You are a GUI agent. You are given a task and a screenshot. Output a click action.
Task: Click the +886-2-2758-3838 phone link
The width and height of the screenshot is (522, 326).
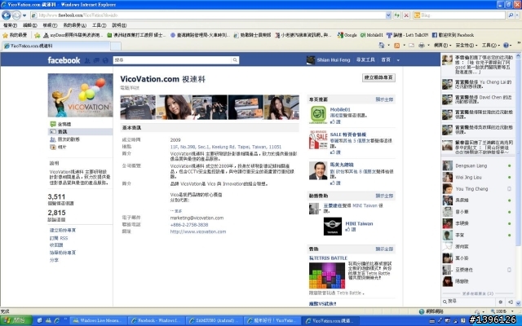point(189,225)
